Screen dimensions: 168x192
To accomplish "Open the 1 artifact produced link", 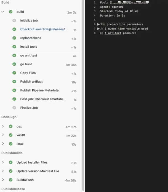I will [x=113, y=33].
